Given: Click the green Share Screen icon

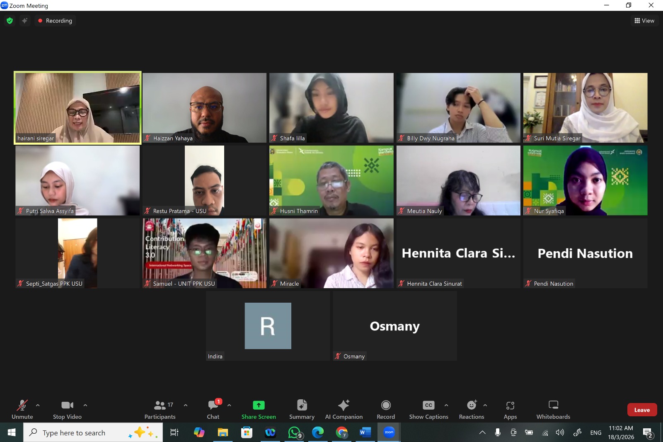Looking at the screenshot, I should tap(259, 405).
